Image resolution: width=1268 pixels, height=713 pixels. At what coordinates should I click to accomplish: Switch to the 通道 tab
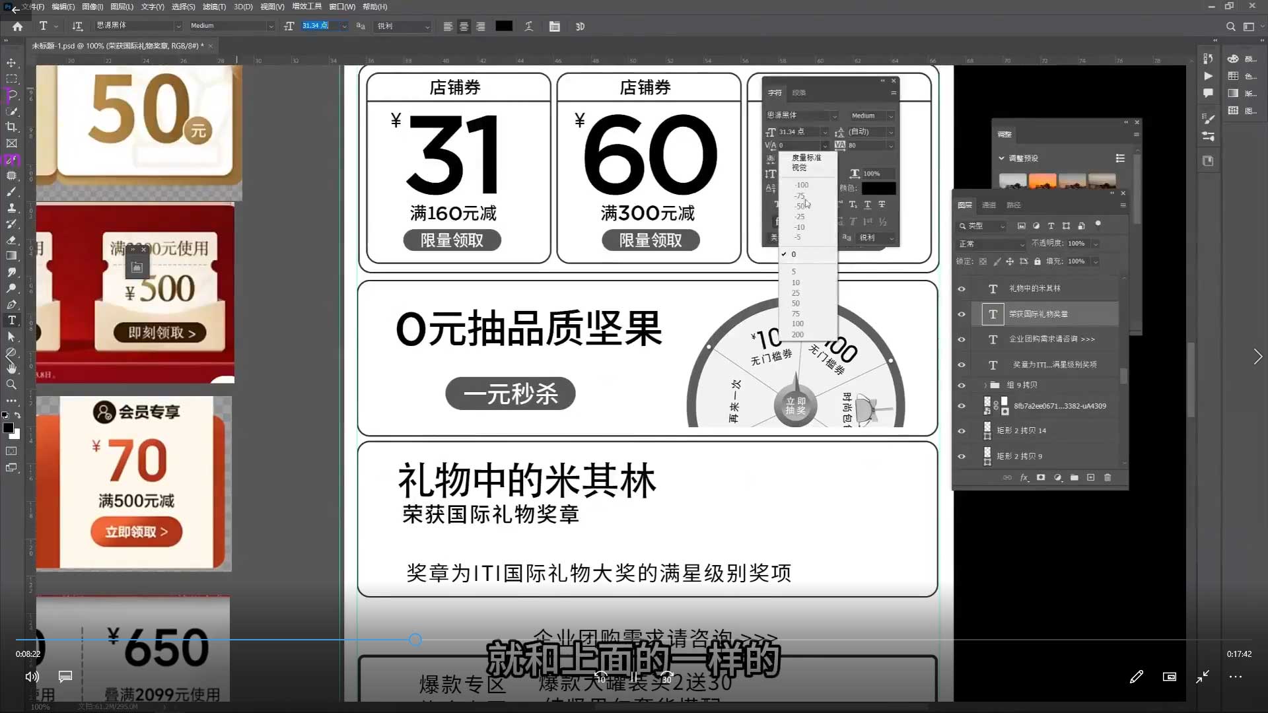pos(989,205)
